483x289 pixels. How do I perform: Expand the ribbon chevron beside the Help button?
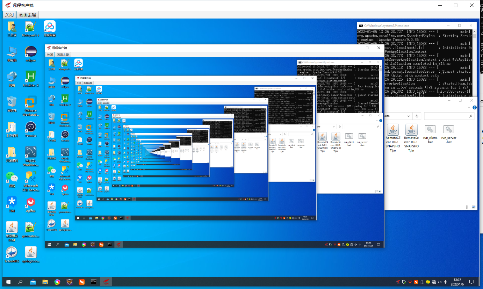coord(468,107)
